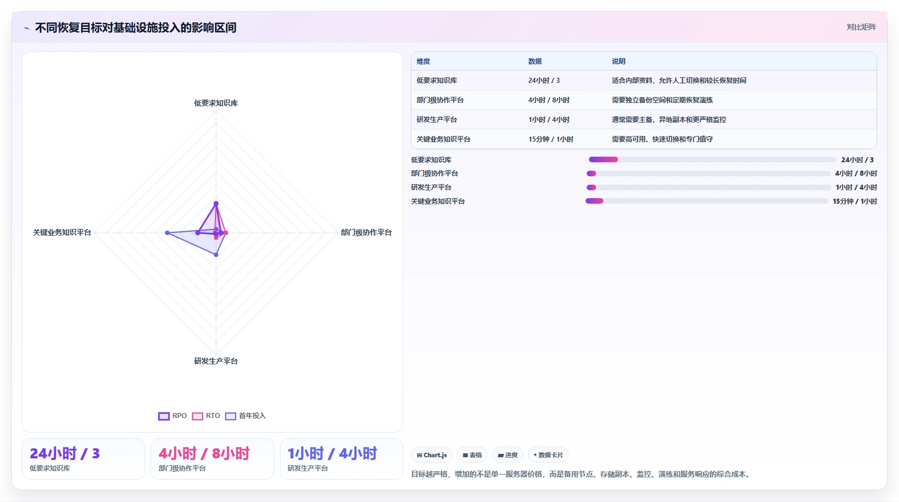Toggle the 首年投入 legend item
The width and height of the screenshot is (899, 502).
tap(245, 416)
